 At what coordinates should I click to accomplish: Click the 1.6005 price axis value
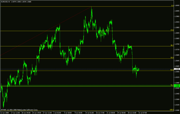pyautogui.click(x=177, y=11)
